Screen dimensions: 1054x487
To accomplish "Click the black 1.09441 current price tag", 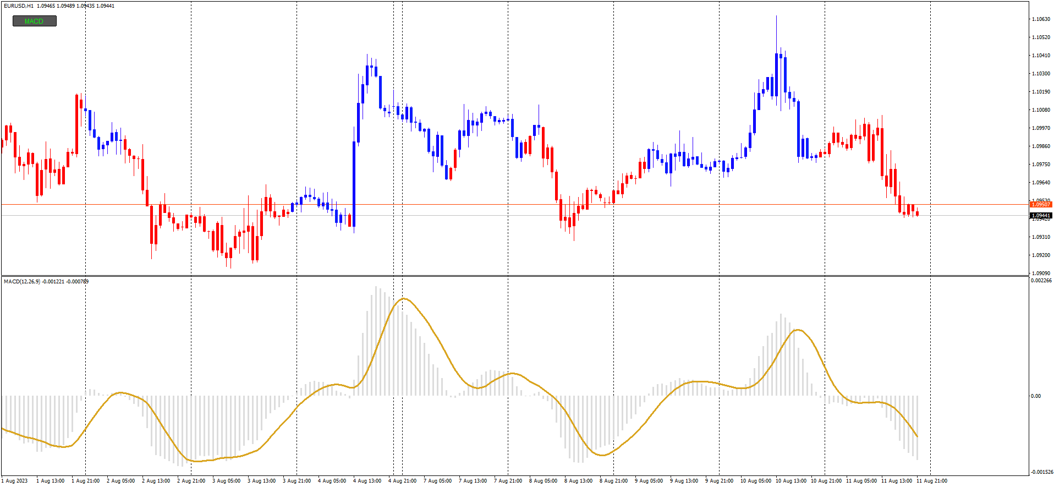I will pyautogui.click(x=1041, y=216).
